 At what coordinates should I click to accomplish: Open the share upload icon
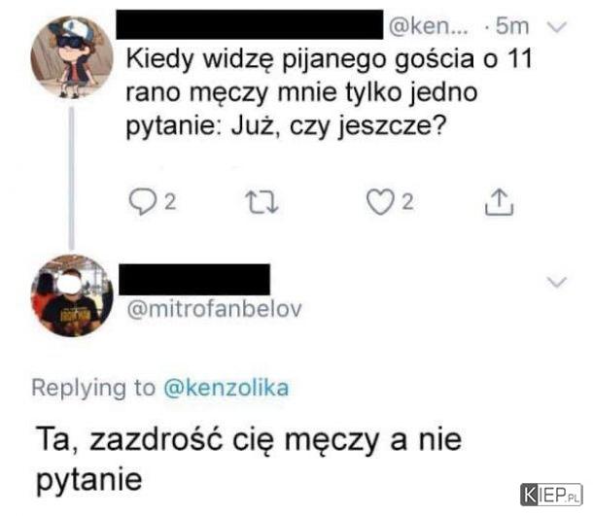tap(499, 202)
